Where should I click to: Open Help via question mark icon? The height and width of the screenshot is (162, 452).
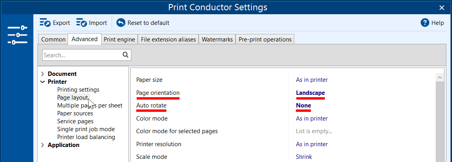(425, 23)
